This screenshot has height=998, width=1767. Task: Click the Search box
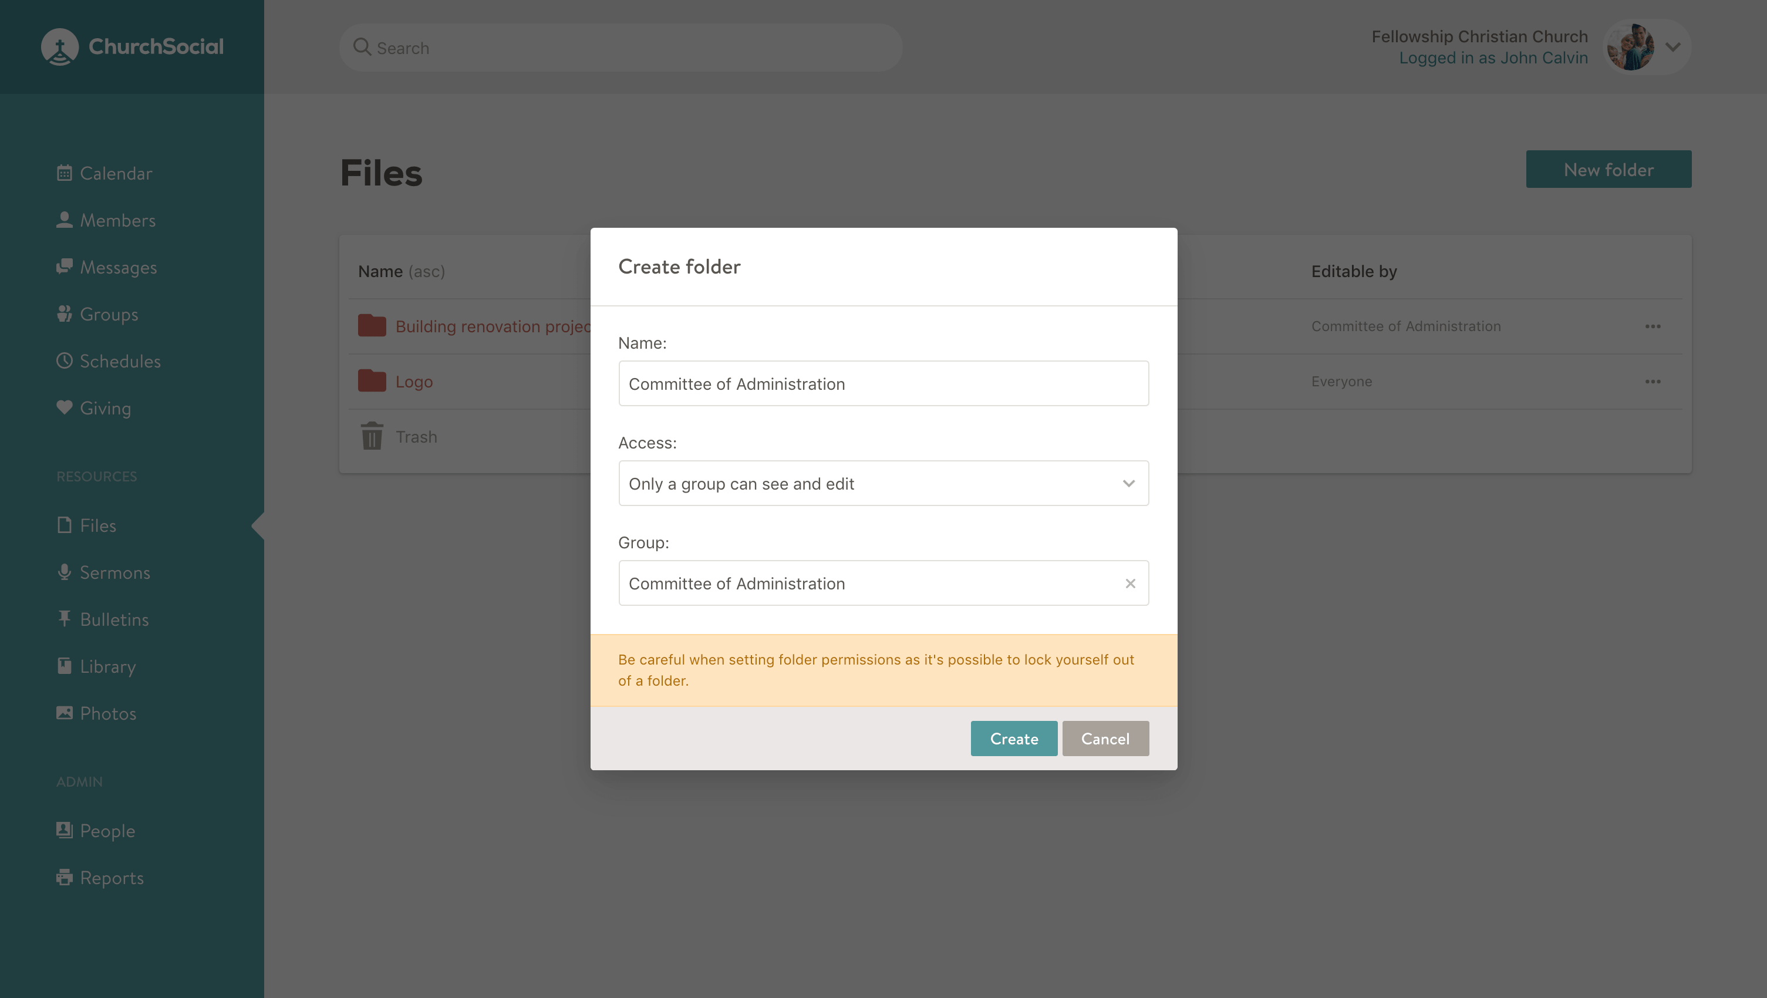(x=620, y=46)
